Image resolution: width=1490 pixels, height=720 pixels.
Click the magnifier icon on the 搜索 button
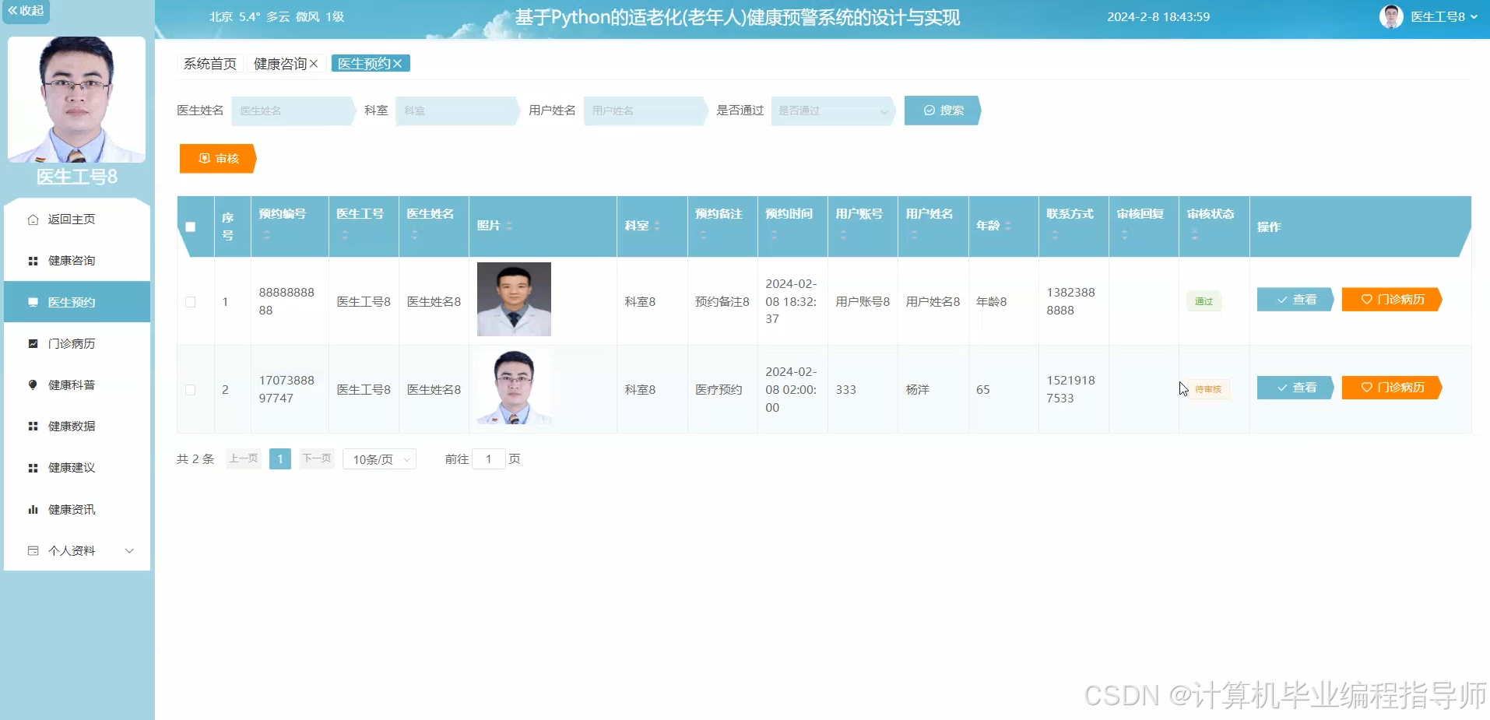pyautogui.click(x=928, y=110)
